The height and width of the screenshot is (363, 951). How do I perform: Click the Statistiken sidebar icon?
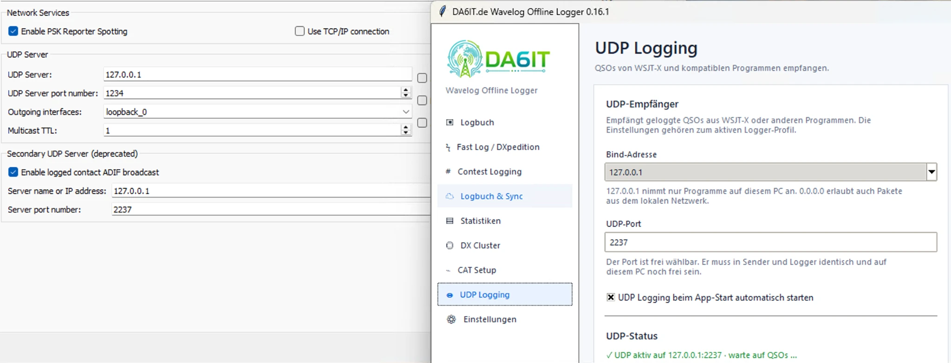(449, 221)
